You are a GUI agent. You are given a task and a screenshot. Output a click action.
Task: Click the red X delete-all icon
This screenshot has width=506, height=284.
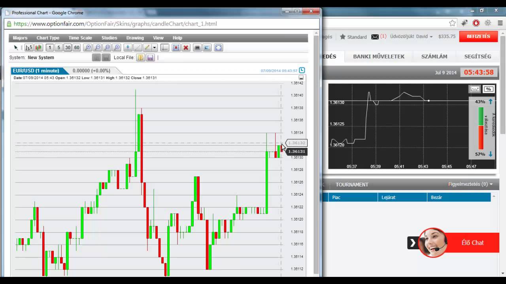pyautogui.click(x=186, y=48)
